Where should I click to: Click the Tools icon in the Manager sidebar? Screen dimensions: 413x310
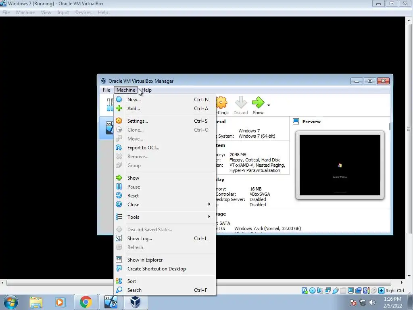(x=110, y=105)
